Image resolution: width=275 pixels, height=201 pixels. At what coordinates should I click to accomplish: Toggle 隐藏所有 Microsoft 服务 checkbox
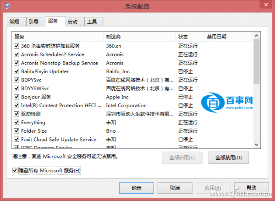coord(15,170)
